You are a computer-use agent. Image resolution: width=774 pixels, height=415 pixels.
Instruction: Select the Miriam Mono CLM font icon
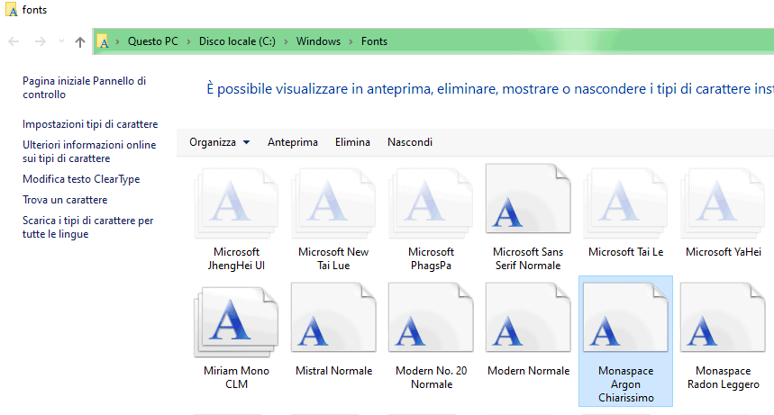pyautogui.click(x=236, y=322)
